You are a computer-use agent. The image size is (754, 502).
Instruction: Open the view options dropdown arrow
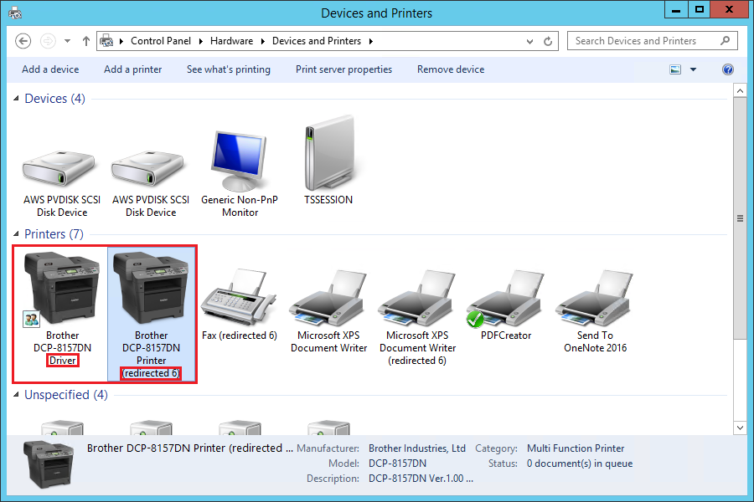click(693, 69)
